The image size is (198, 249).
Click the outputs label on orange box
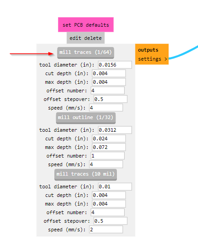click(x=148, y=50)
